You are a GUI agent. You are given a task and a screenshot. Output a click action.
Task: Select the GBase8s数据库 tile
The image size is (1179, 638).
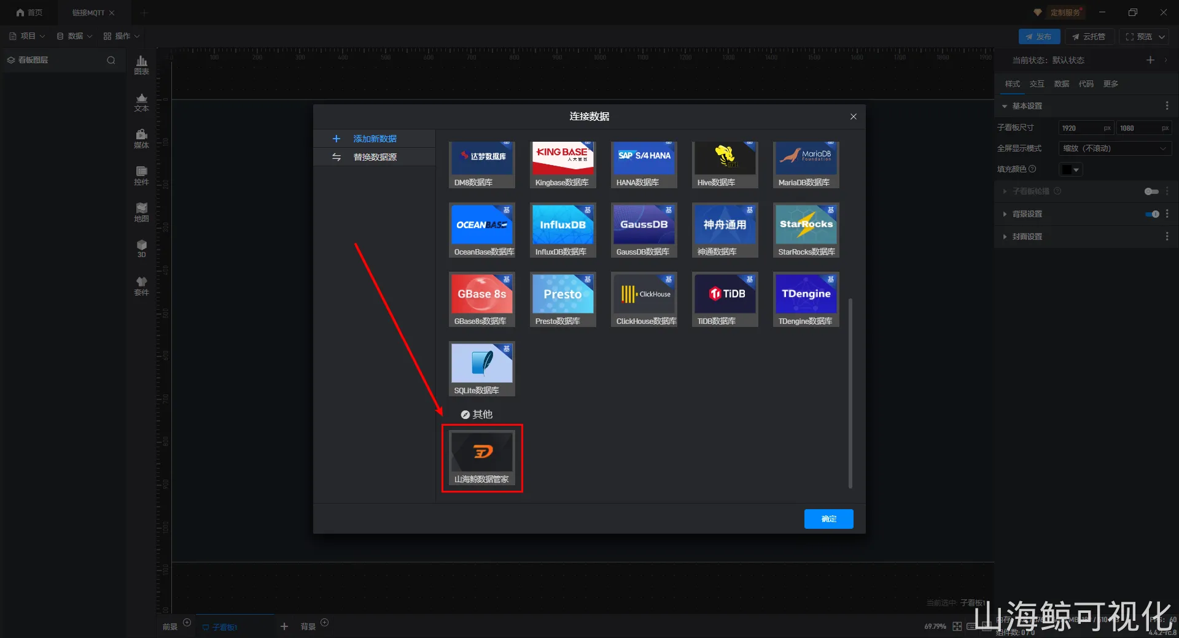pos(482,299)
